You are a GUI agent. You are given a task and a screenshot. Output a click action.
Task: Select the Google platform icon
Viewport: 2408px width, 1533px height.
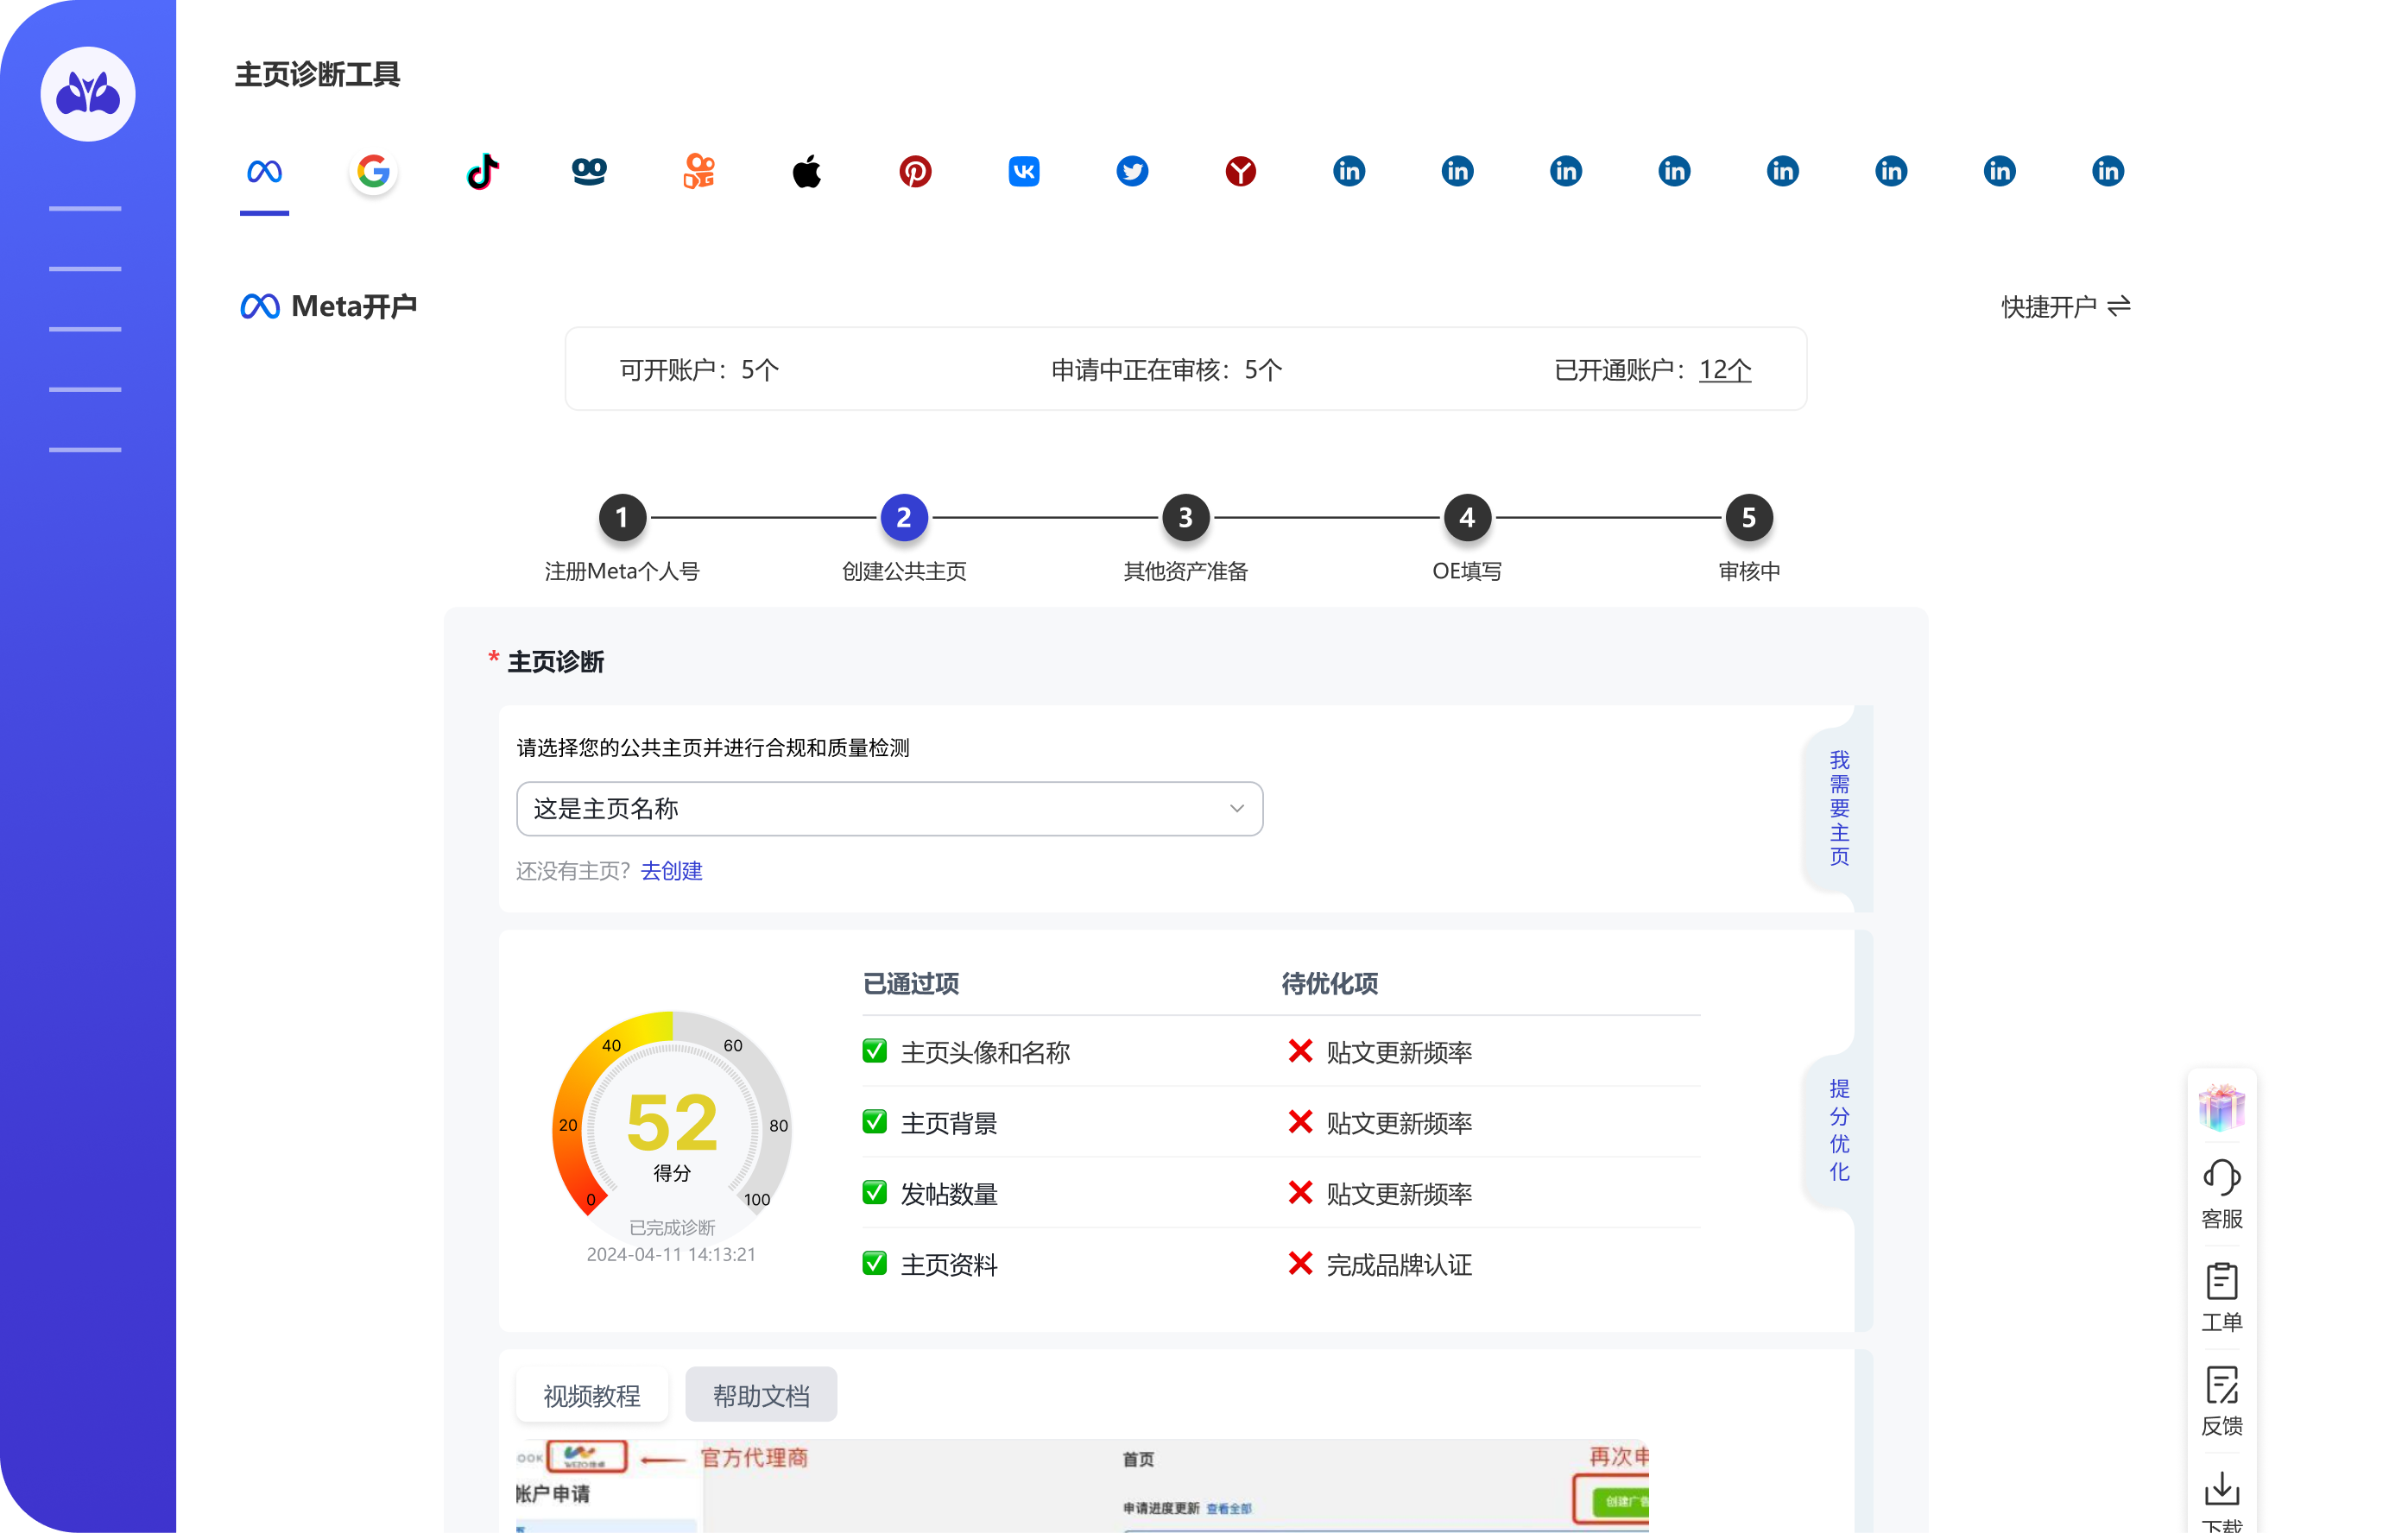[x=373, y=171]
